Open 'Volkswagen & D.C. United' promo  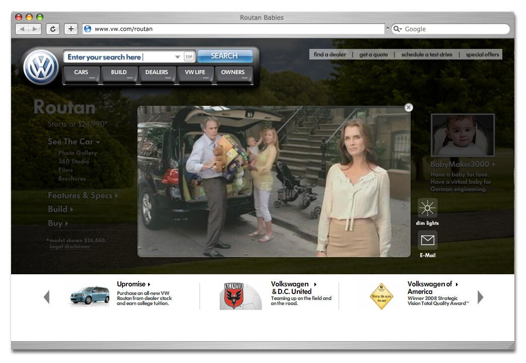tap(294, 288)
